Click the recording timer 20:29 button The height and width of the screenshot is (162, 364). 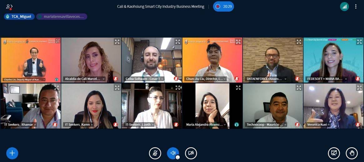point(223,7)
